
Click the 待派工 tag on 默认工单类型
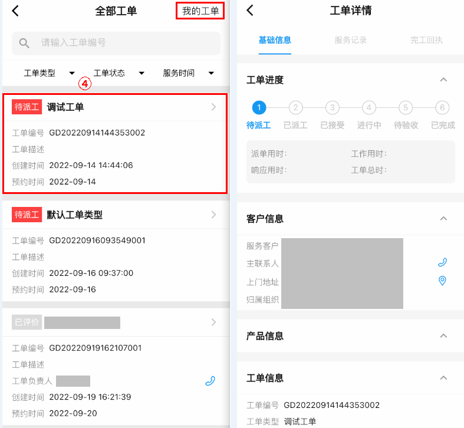point(27,215)
